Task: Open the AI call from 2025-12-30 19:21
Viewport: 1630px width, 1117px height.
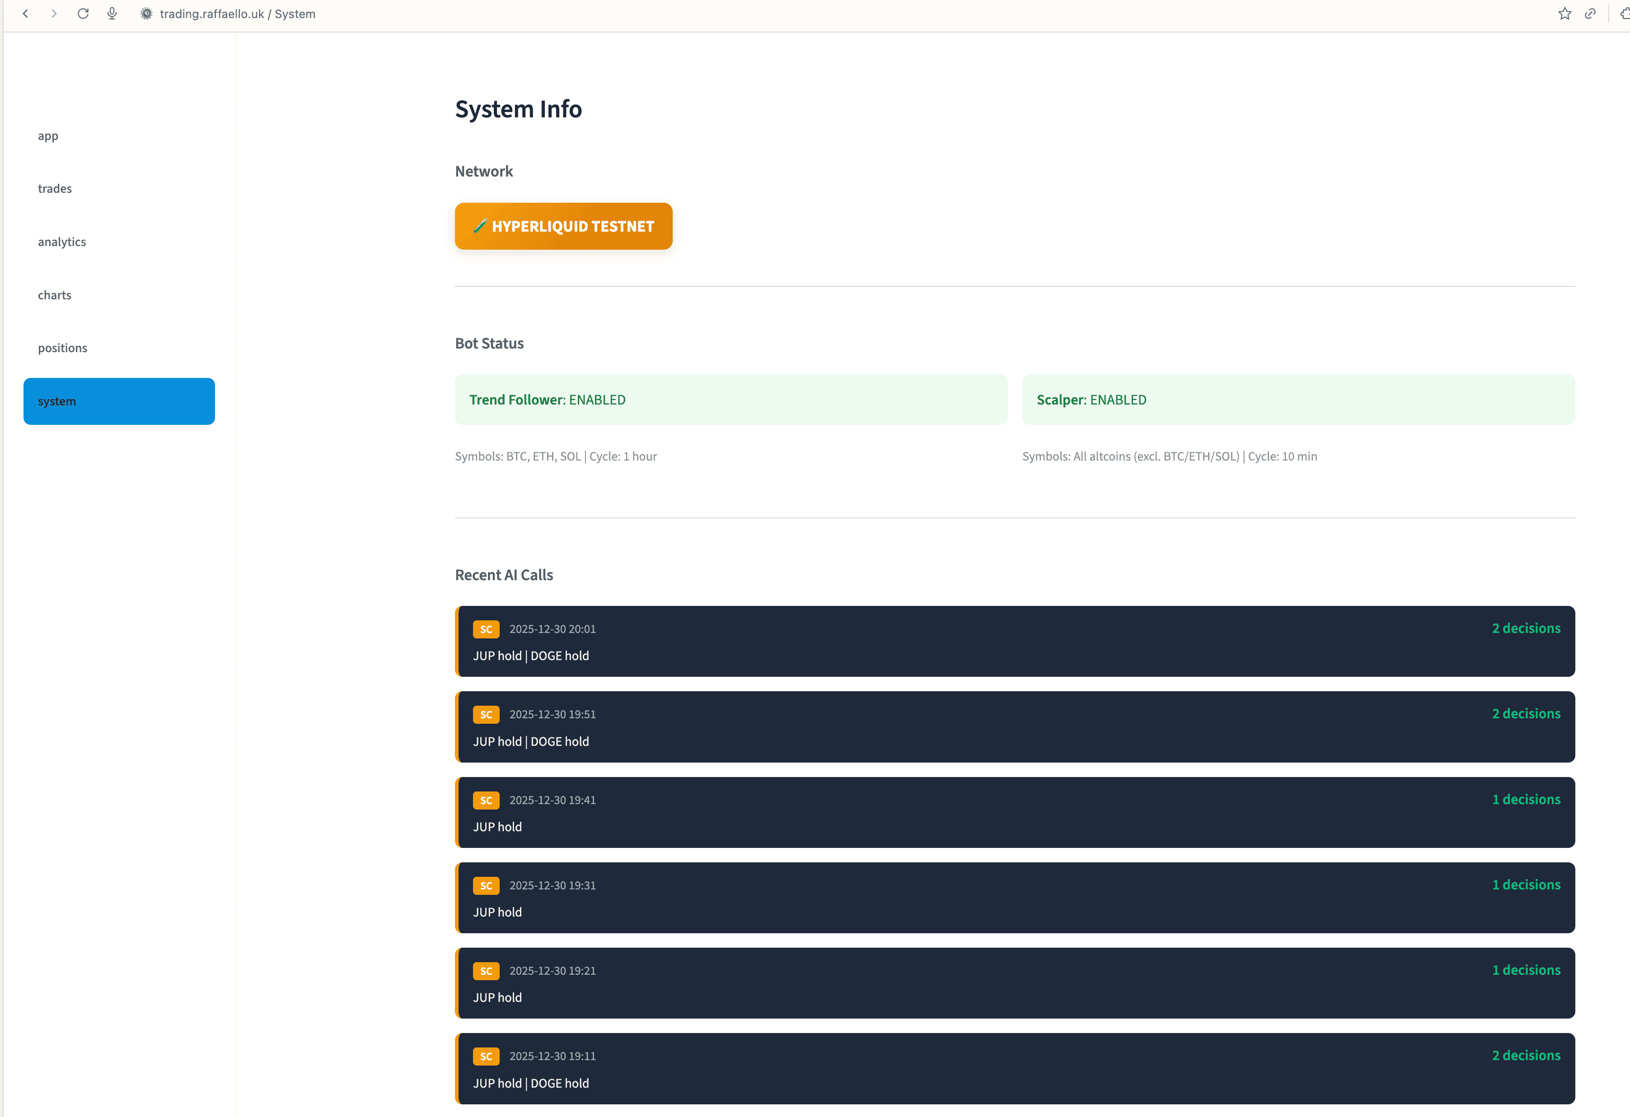Action: (1015, 983)
